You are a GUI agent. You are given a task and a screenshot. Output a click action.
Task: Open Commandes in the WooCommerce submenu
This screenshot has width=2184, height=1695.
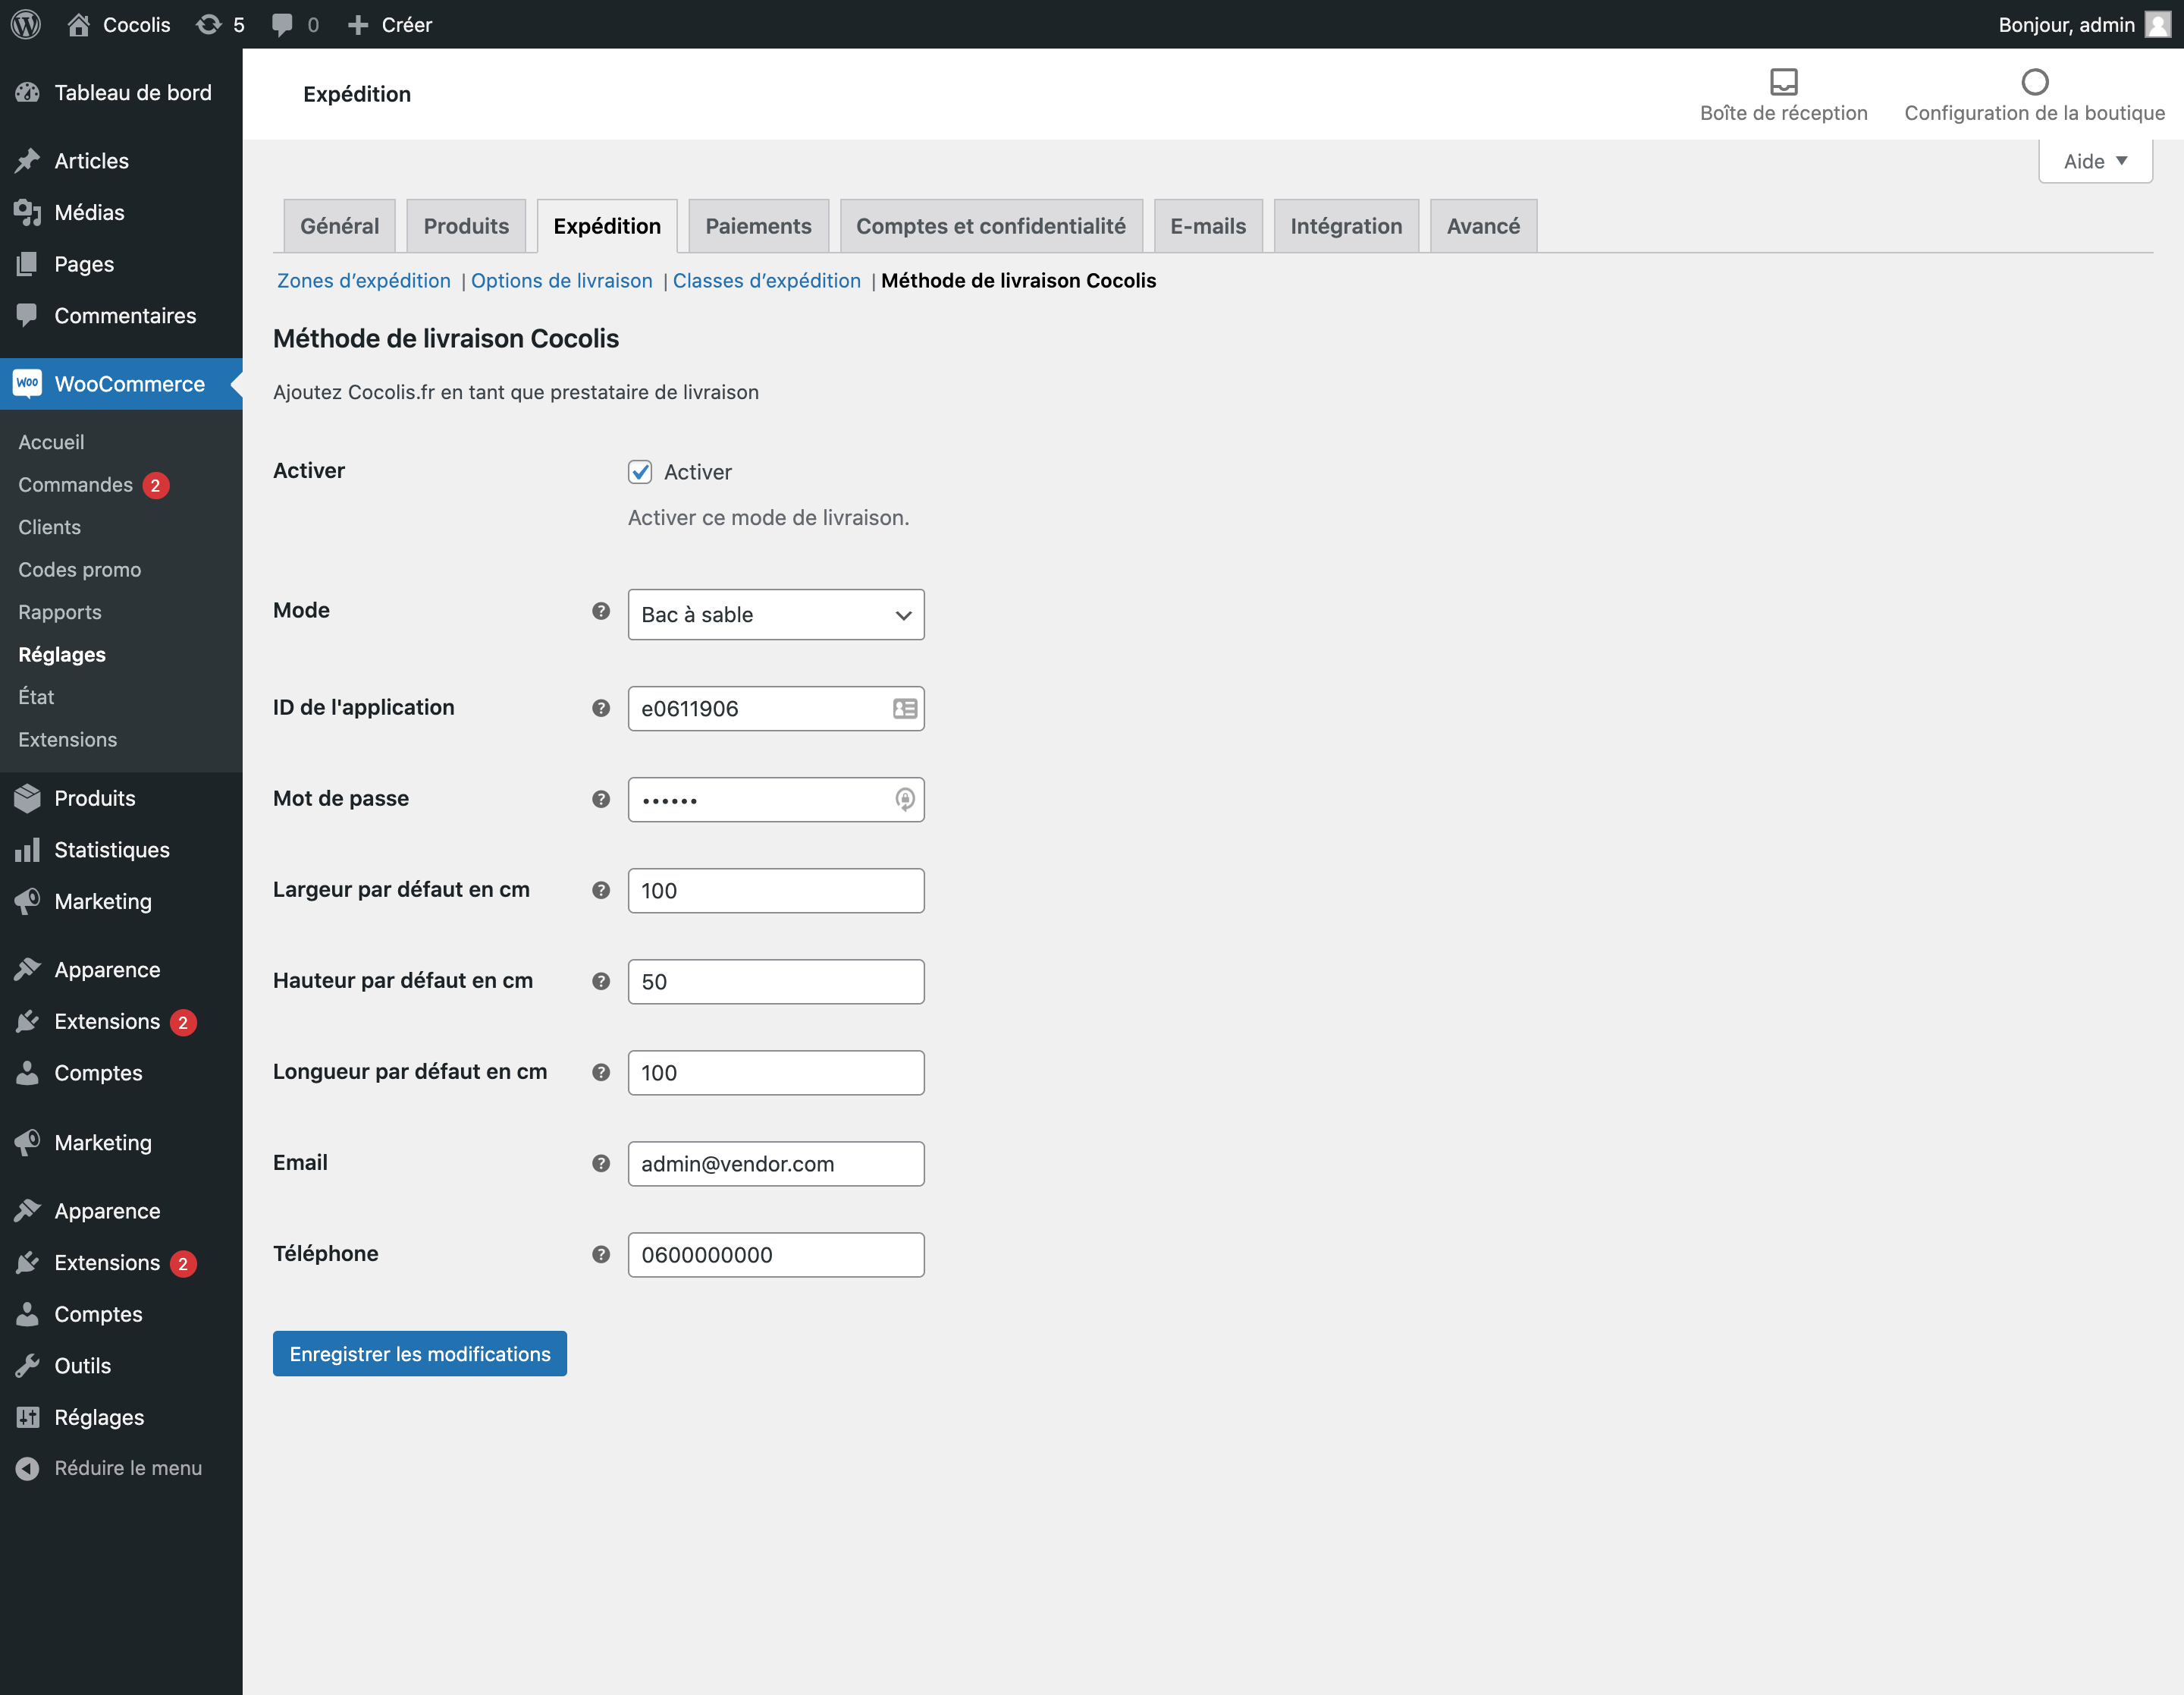76,484
